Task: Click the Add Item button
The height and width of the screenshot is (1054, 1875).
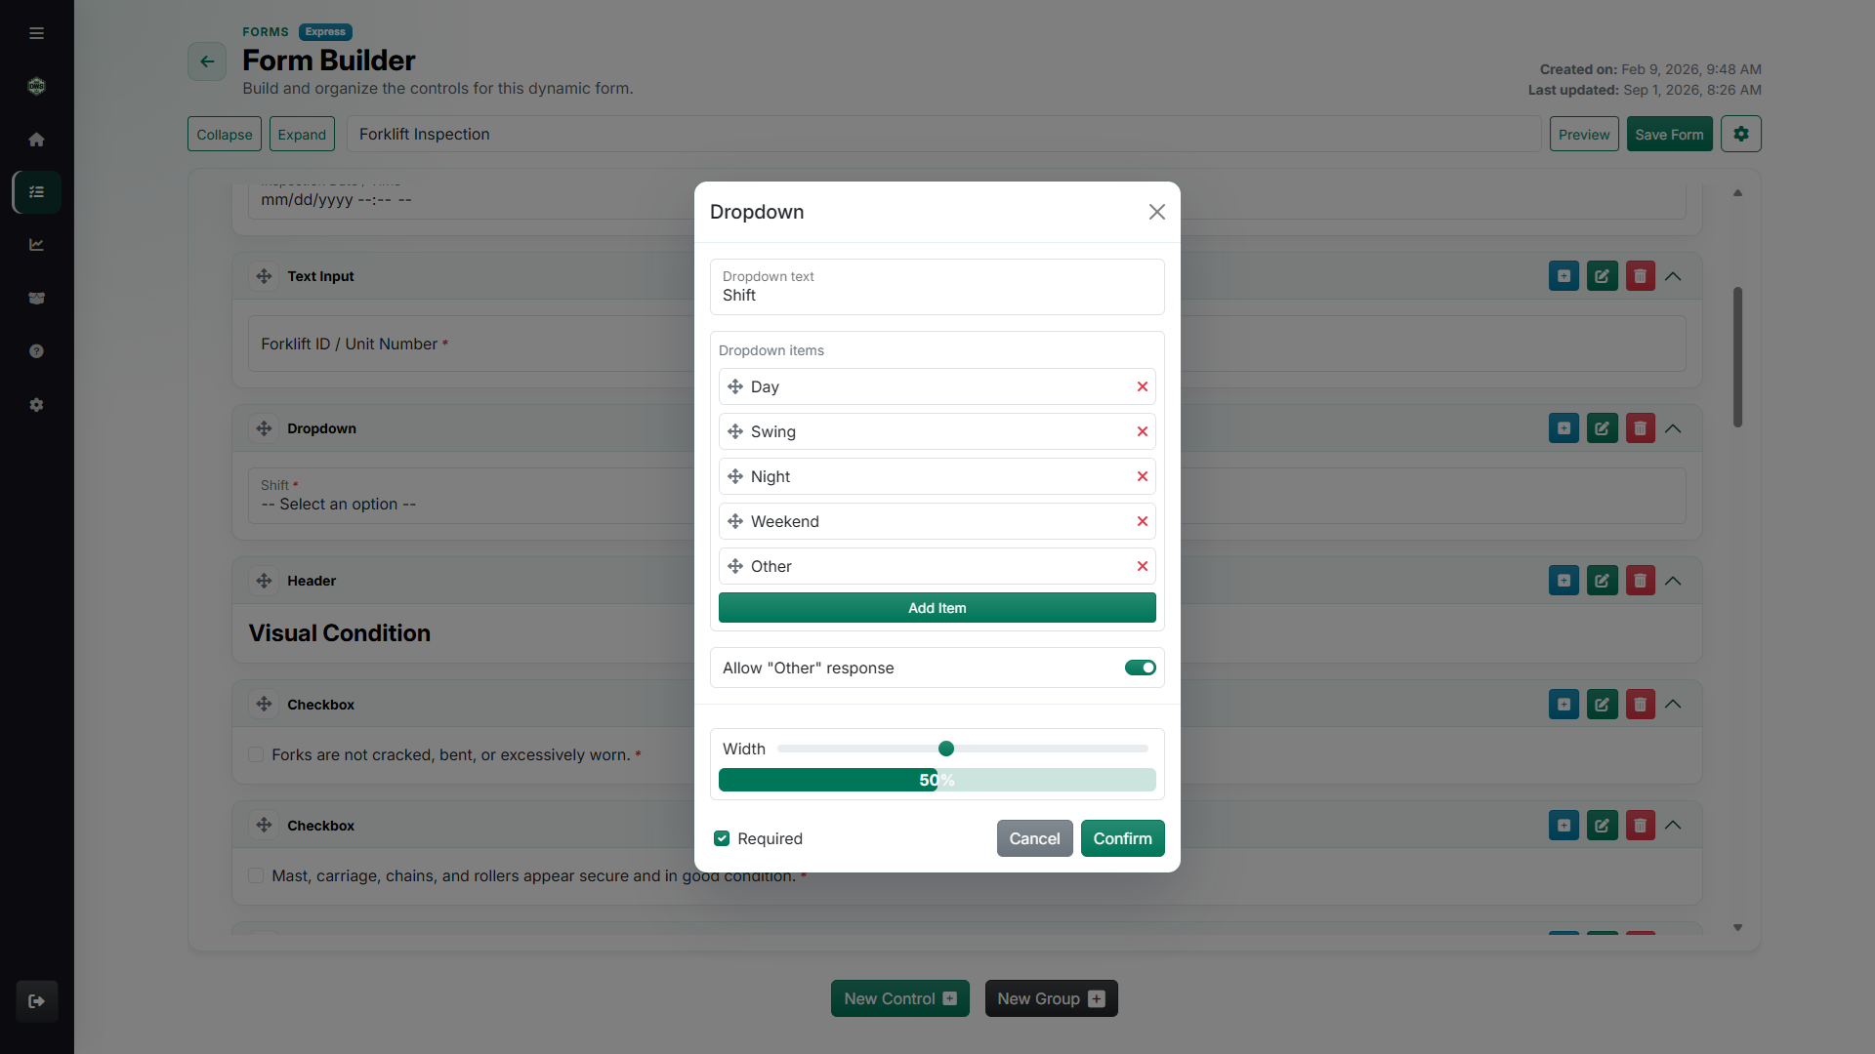Action: tap(937, 608)
